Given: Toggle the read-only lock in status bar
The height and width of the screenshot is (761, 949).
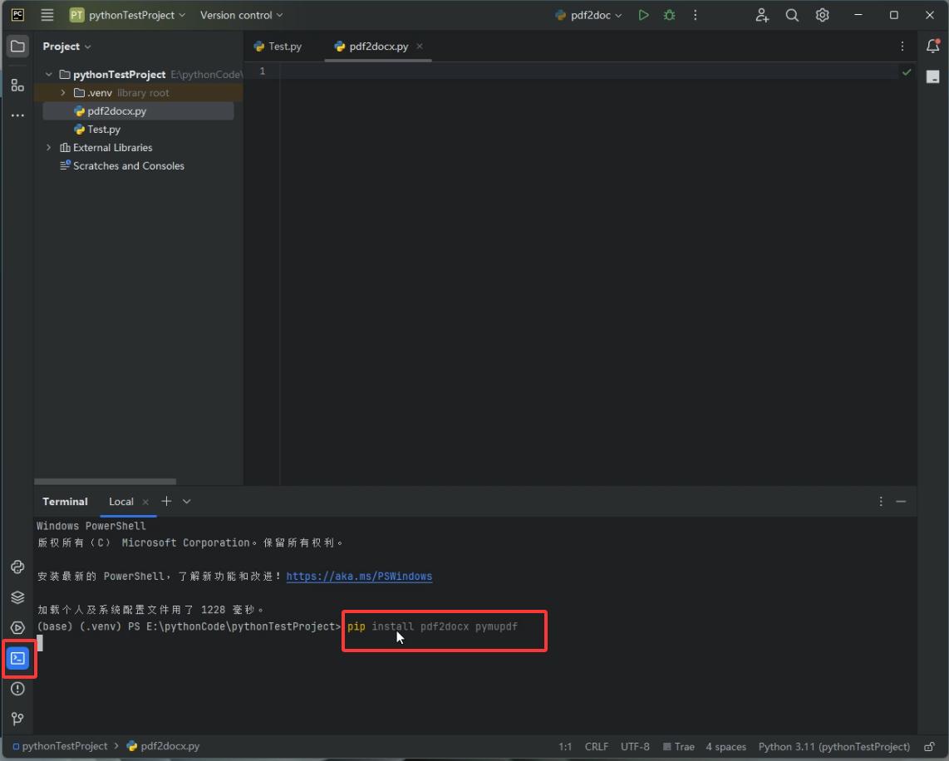Looking at the screenshot, I should click(930, 746).
